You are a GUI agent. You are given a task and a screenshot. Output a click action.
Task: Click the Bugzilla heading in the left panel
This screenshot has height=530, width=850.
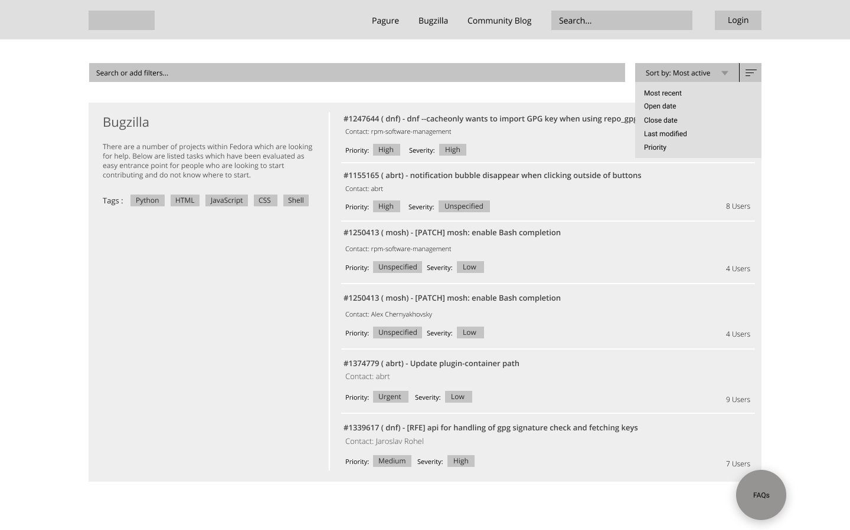pyautogui.click(x=126, y=122)
